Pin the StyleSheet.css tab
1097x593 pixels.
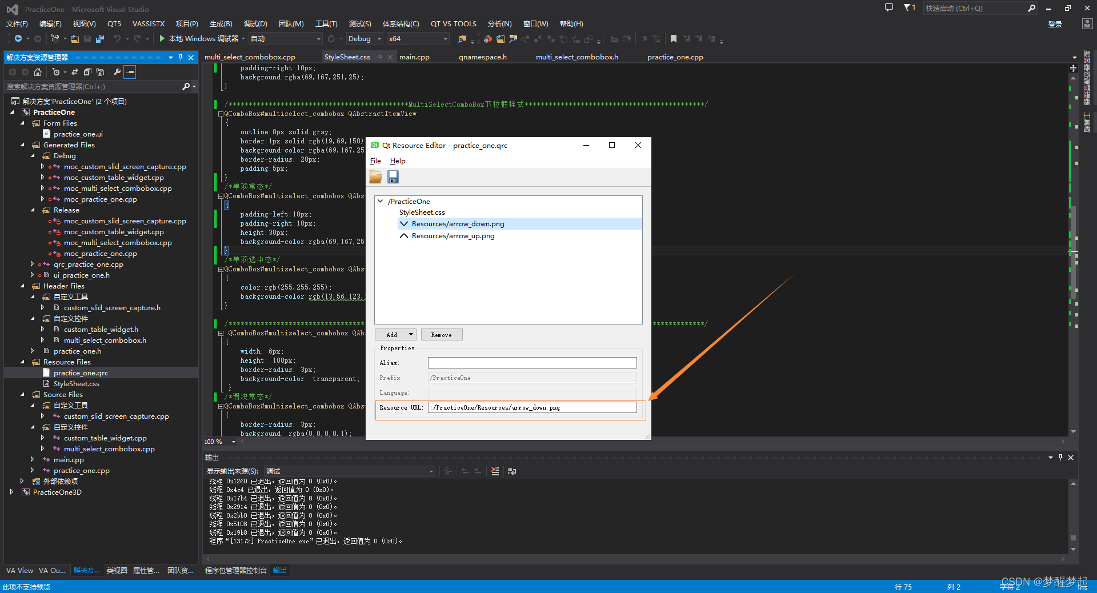380,57
